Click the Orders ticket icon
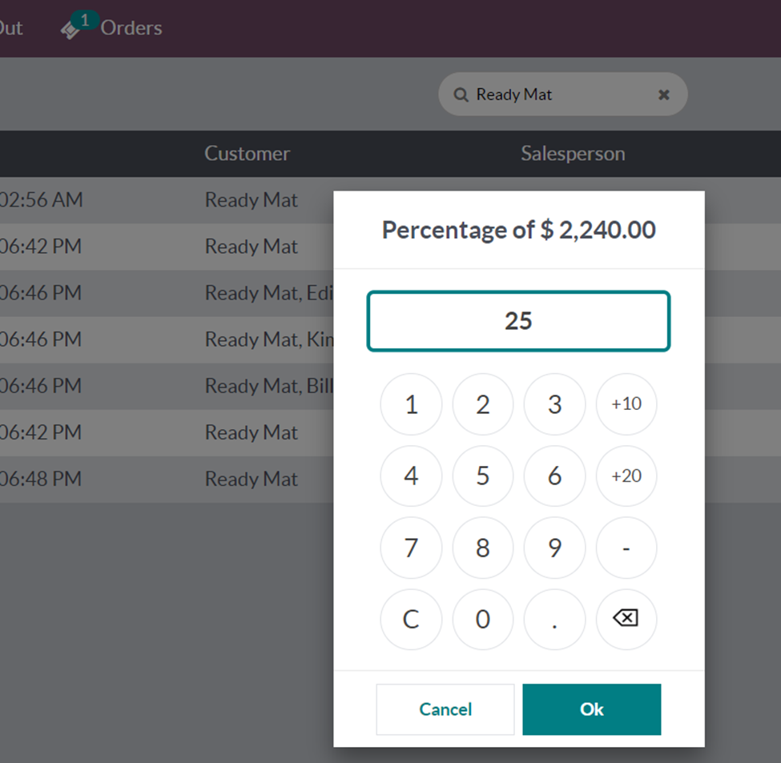 coord(70,30)
